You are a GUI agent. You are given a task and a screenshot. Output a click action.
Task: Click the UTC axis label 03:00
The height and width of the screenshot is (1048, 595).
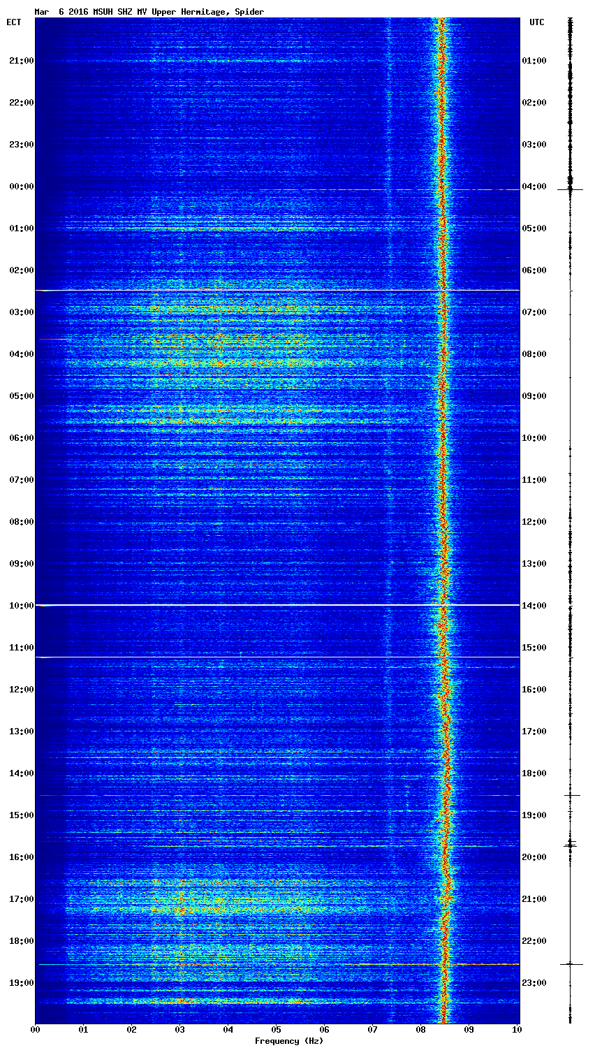pyautogui.click(x=534, y=145)
